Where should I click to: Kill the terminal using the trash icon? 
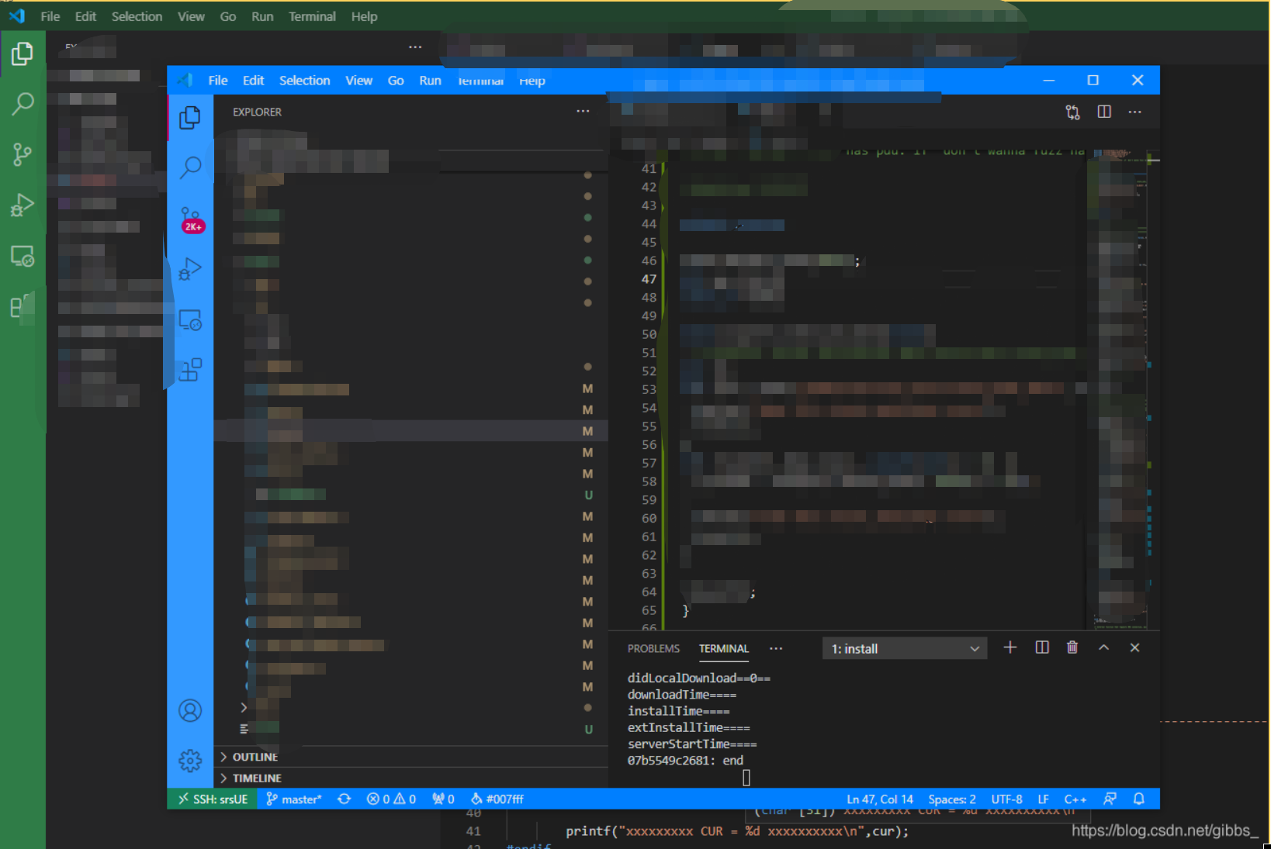tap(1072, 647)
